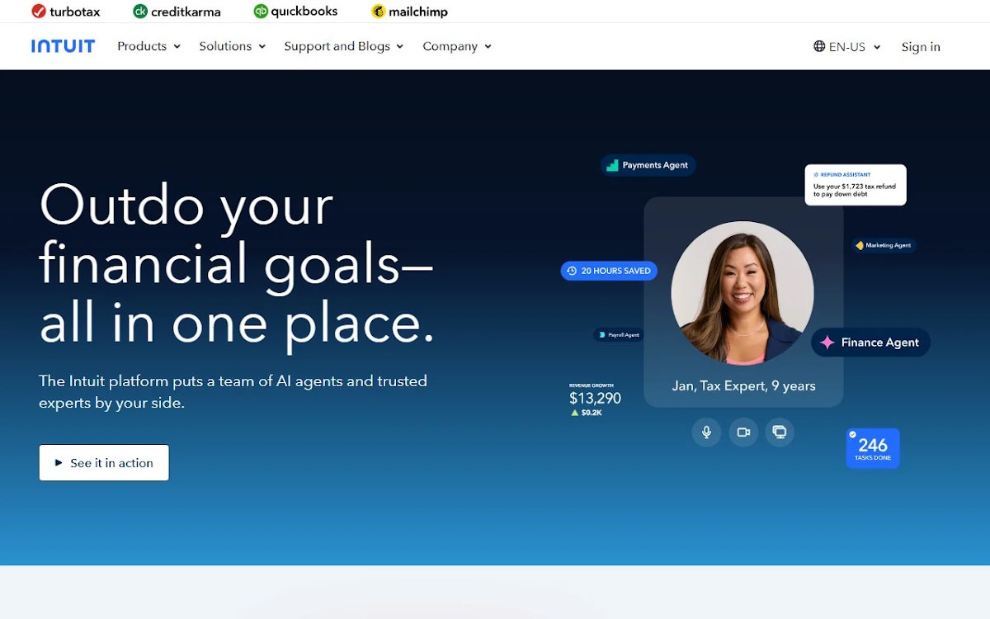Click the 20 Hours Saved badge
Viewport: 990px width, 619px height.
pyautogui.click(x=609, y=271)
